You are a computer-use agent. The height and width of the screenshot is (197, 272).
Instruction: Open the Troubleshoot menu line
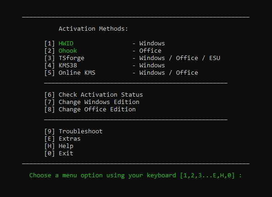click(x=81, y=131)
